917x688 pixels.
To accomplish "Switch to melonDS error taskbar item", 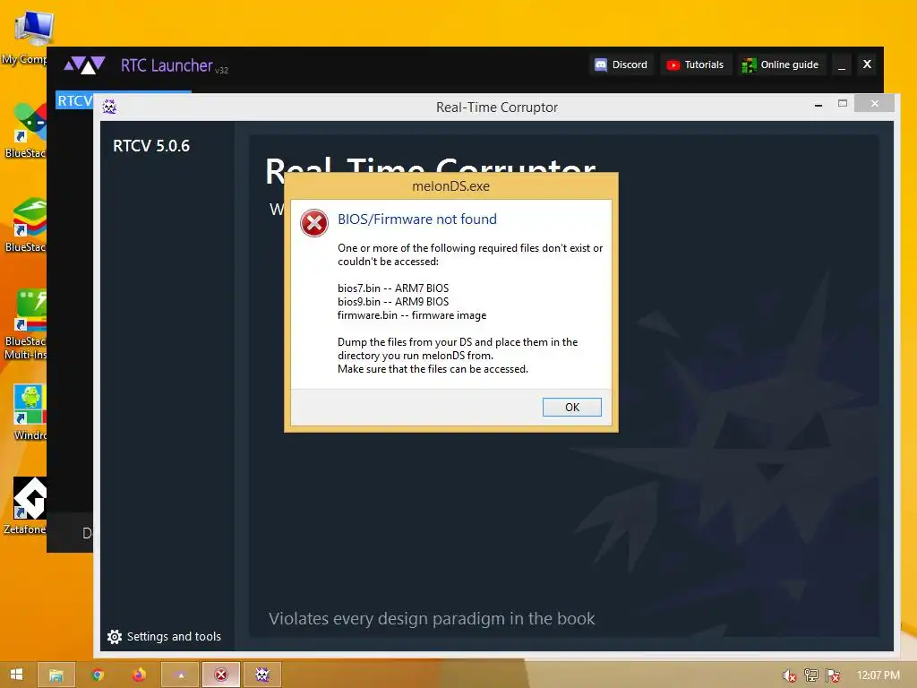I will coord(221,675).
